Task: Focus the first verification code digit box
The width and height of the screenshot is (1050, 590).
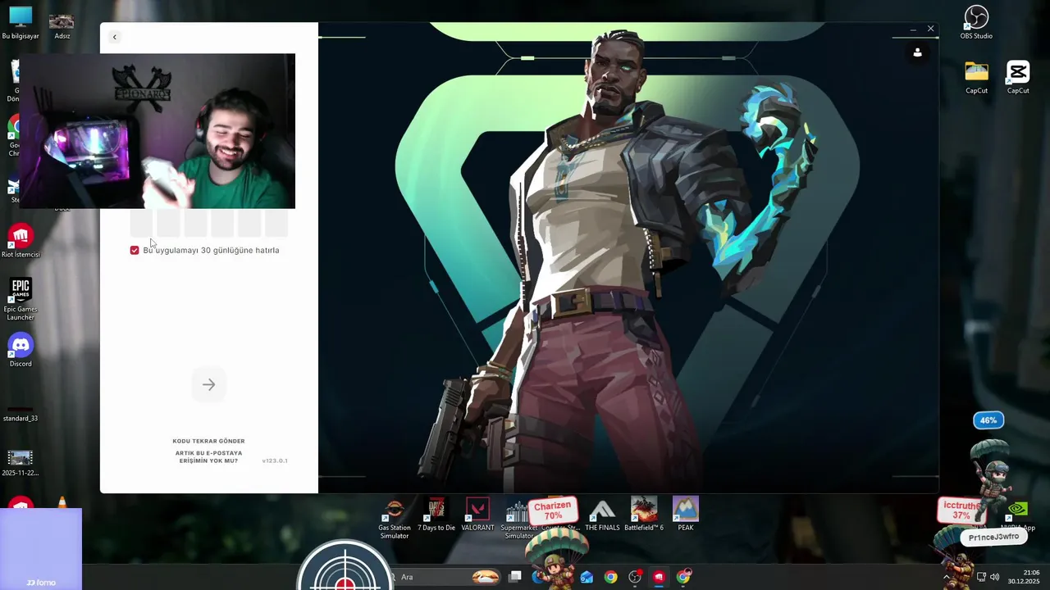Action: [x=141, y=222]
